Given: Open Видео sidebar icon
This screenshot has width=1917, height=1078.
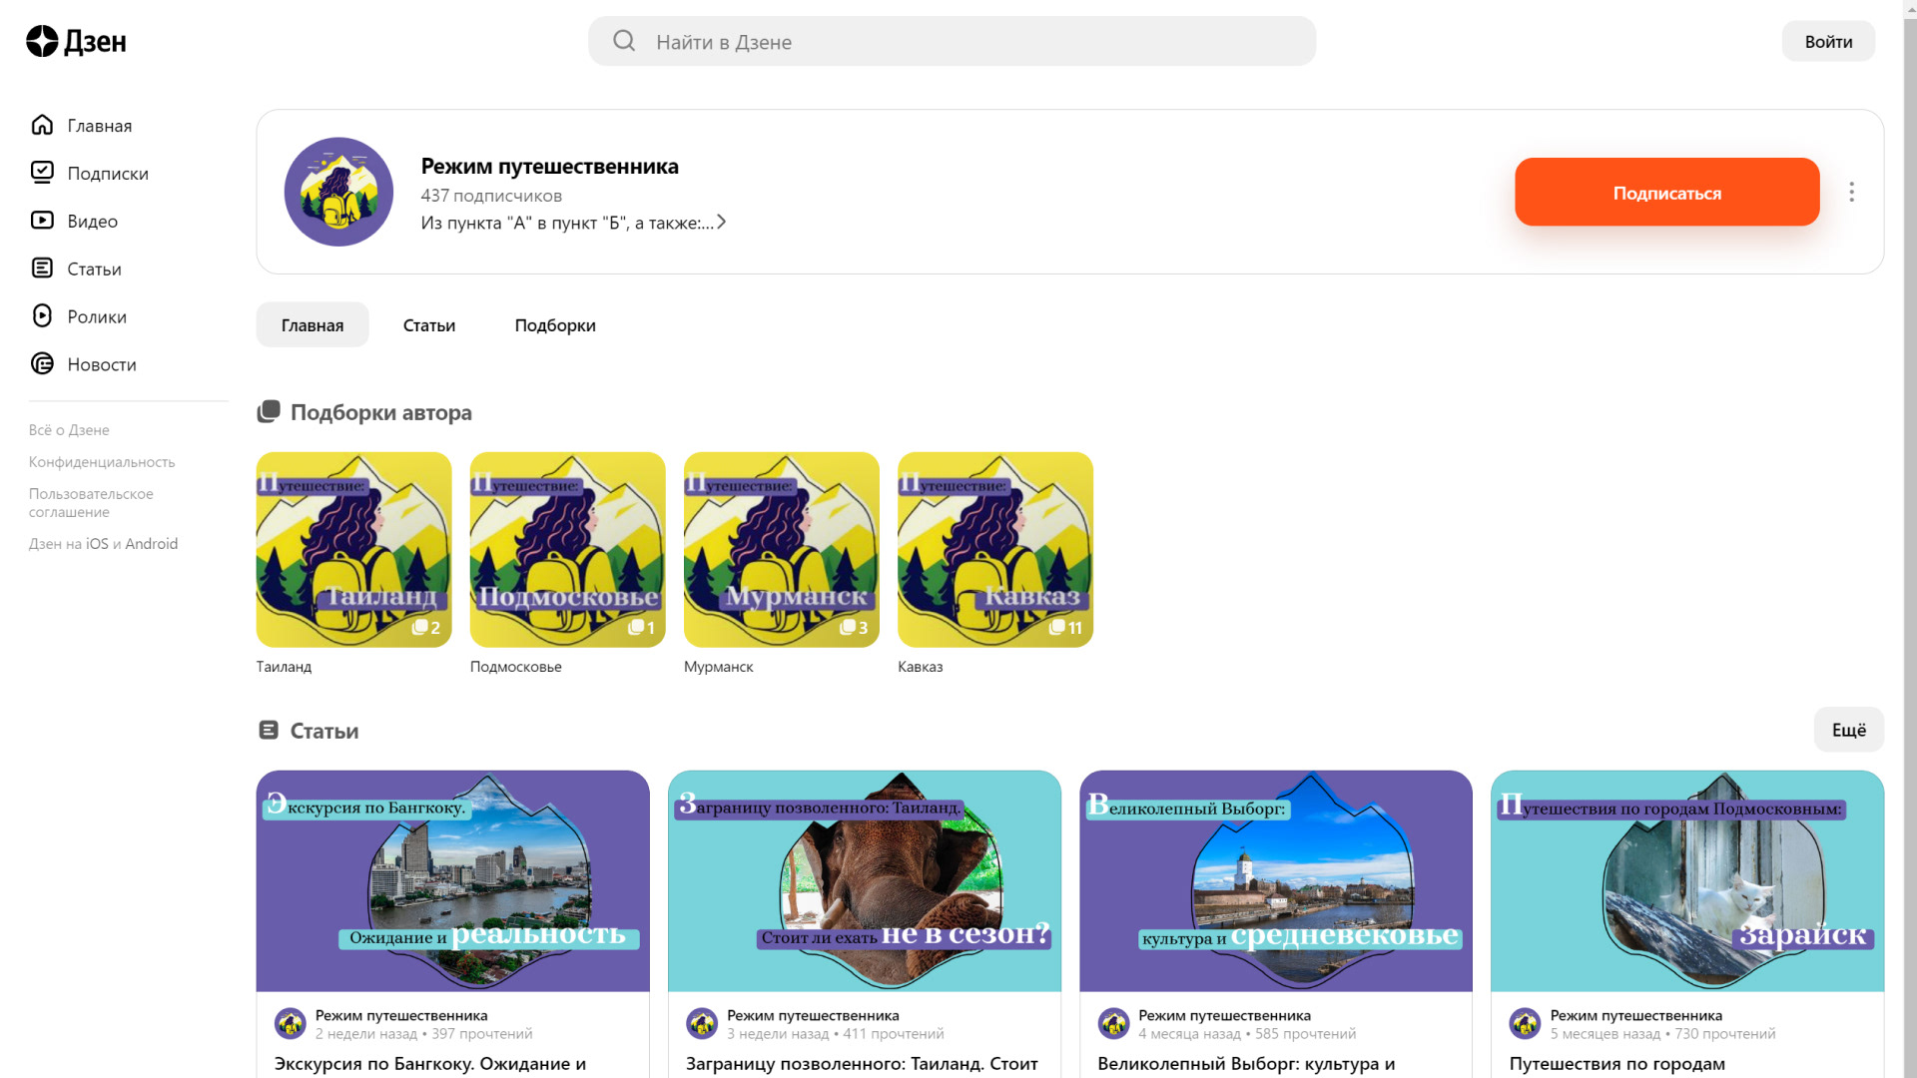Looking at the screenshot, I should pyautogui.click(x=42, y=221).
